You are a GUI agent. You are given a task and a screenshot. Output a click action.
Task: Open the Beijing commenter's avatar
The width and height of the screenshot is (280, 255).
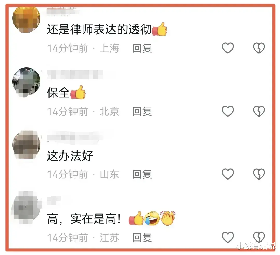click(26, 82)
